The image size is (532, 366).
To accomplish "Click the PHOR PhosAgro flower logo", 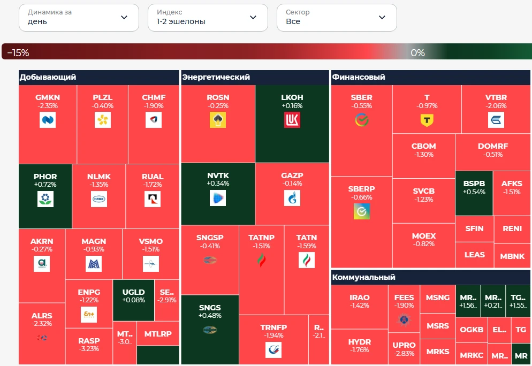I will click(x=45, y=199).
